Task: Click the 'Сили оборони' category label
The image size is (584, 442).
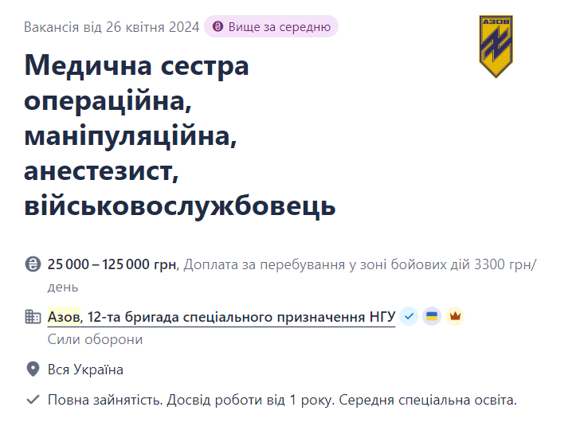Action: [95, 340]
